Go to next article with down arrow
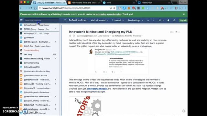Viewport: 207px width, 116px height. [153, 20]
